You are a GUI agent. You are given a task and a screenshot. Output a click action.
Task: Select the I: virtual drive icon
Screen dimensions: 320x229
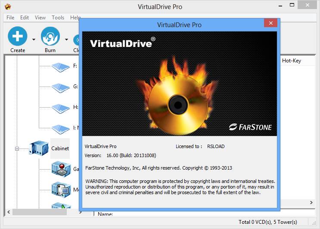[x=60, y=129]
